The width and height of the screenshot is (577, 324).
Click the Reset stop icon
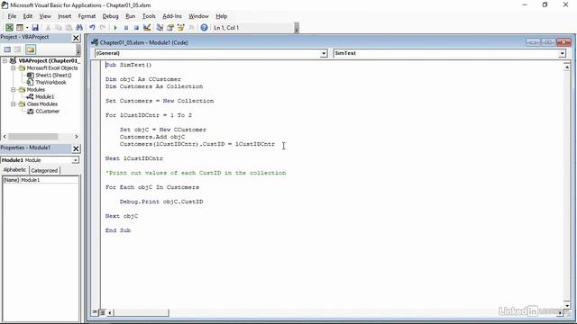136,28
